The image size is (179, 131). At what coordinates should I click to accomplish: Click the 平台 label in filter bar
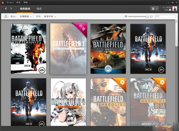pyautogui.click(x=39, y=16)
